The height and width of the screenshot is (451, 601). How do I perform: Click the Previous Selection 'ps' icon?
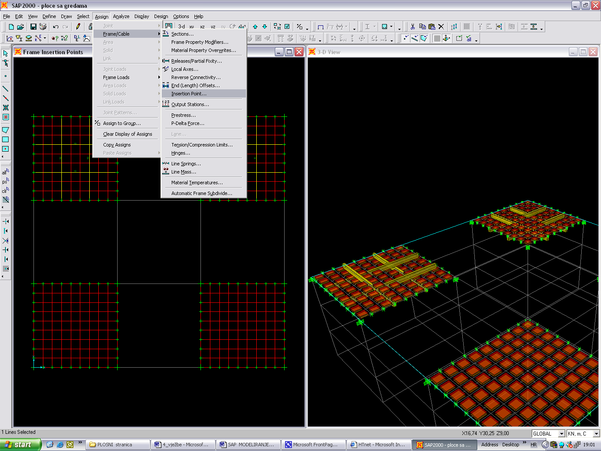pos(6,181)
